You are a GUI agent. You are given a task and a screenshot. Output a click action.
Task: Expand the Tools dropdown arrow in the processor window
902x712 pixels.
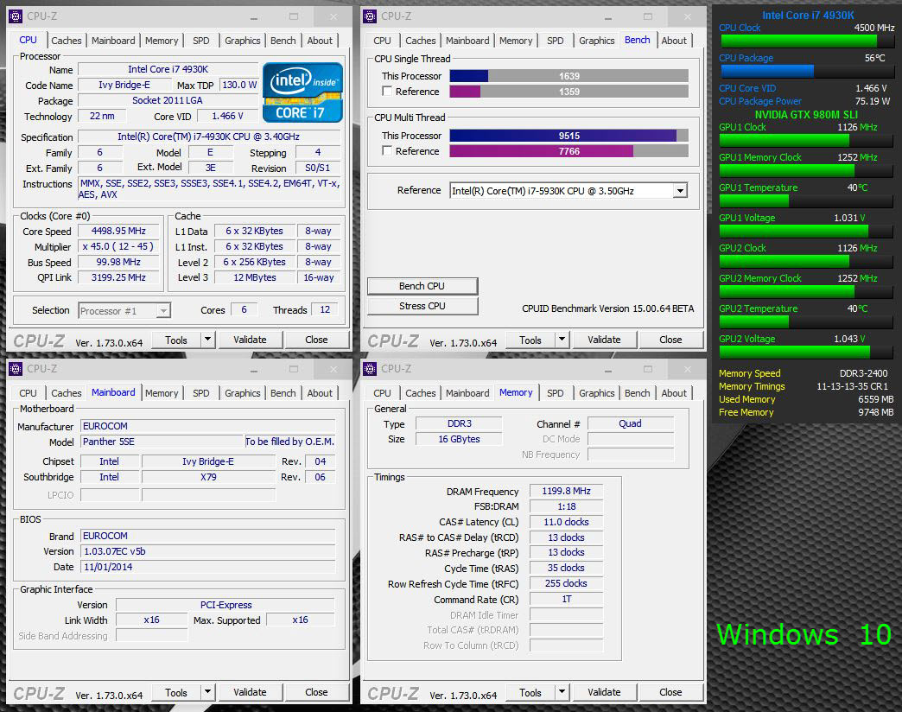[207, 340]
